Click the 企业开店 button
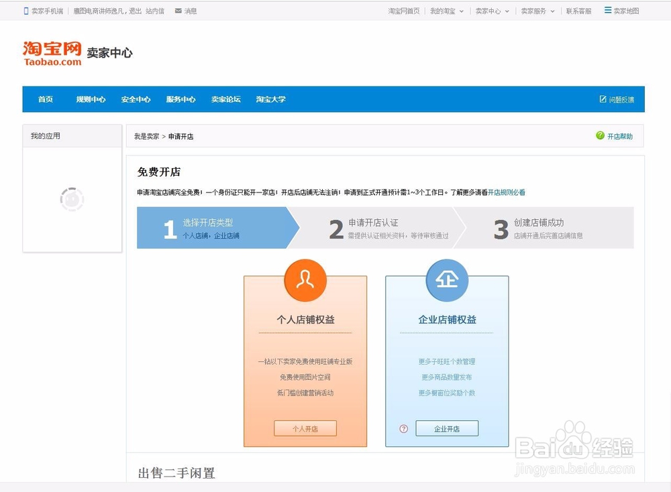This screenshot has height=492, width=671. coord(447,428)
